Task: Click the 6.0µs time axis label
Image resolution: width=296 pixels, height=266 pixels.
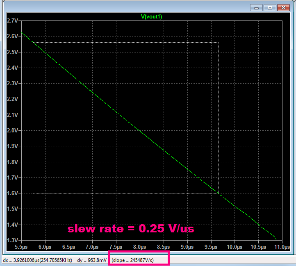Action: tap(45, 247)
